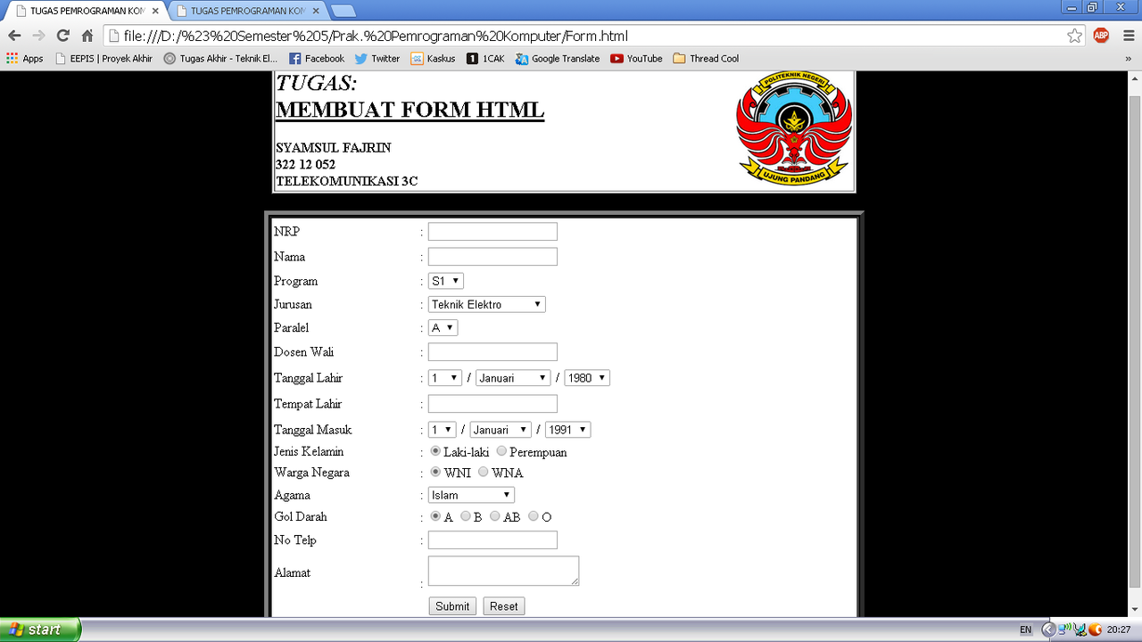Screen dimensions: 1142x642
Task: Click the No Telp text field
Action: click(492, 540)
